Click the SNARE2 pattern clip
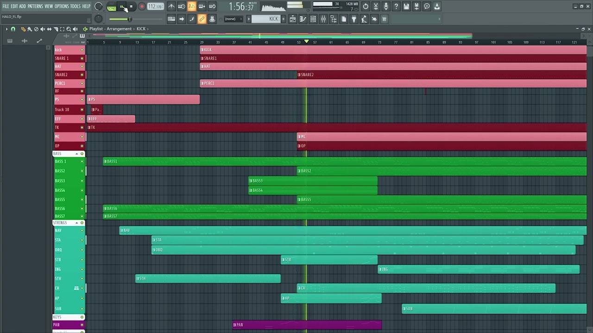This screenshot has height=333, width=593. pyautogui.click(x=442, y=74)
